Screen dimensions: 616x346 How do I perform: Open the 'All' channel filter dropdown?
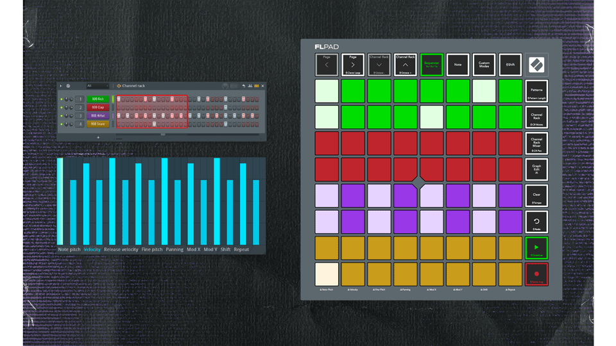point(98,86)
